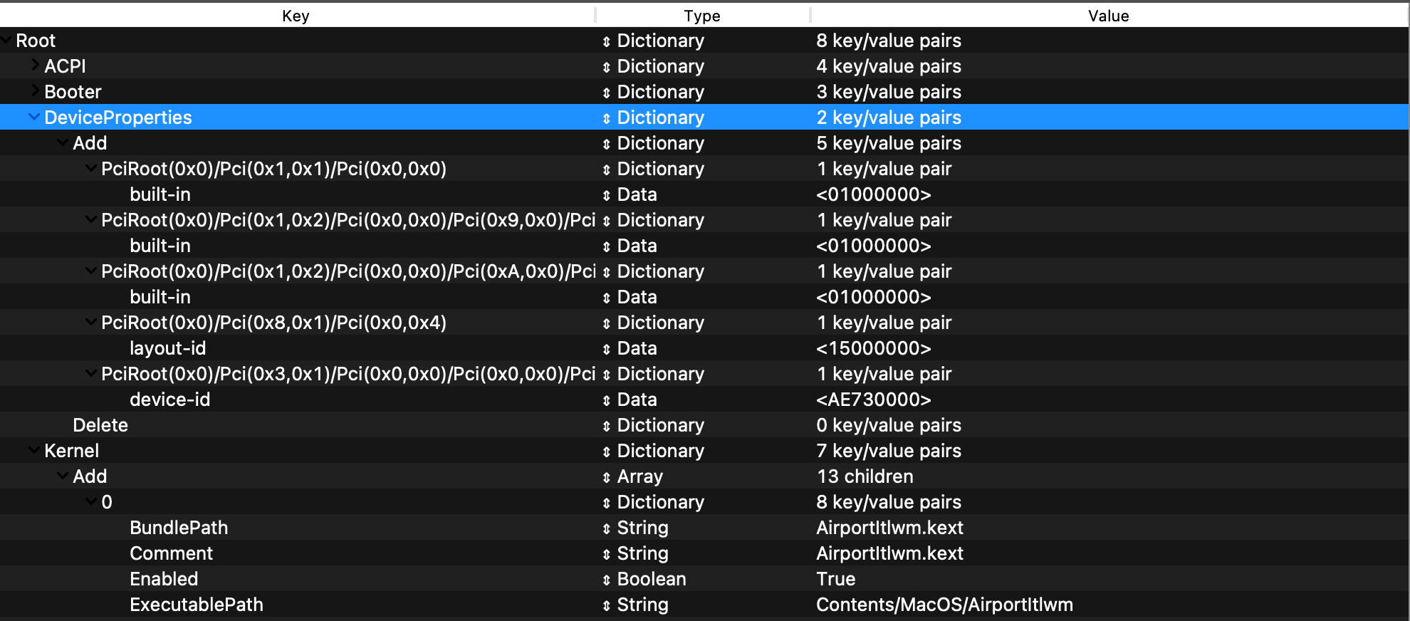Click the Enabled value True

[x=835, y=579]
